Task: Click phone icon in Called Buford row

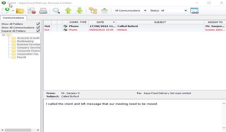Action: click(x=65, y=26)
